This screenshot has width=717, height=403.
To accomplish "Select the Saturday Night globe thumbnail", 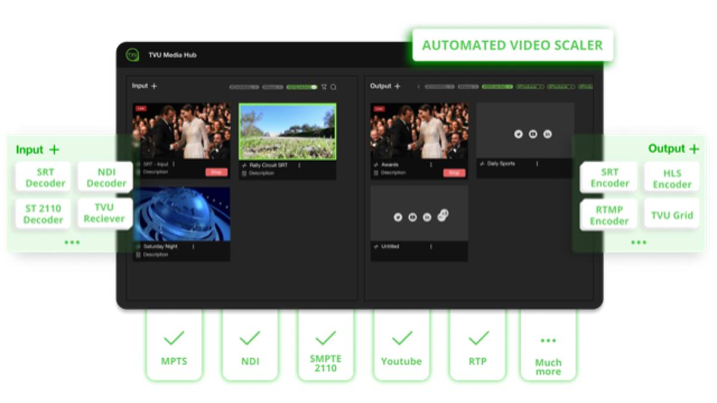I will (x=181, y=213).
